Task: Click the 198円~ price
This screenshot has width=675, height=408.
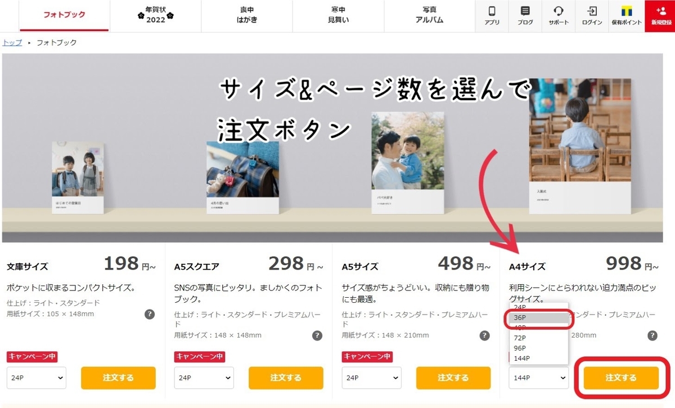Action: [x=130, y=263]
